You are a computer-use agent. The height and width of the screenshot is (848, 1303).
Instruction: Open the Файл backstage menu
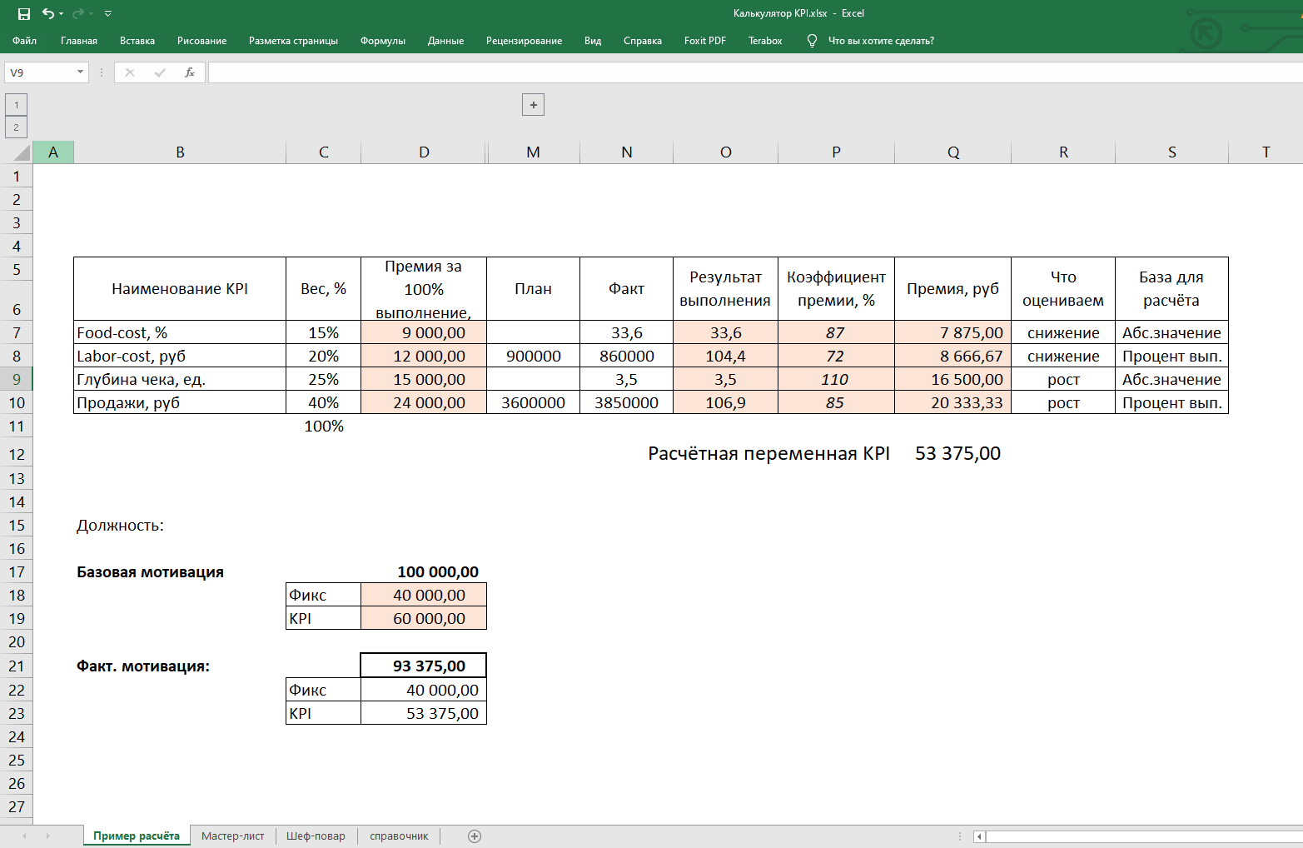(x=24, y=41)
